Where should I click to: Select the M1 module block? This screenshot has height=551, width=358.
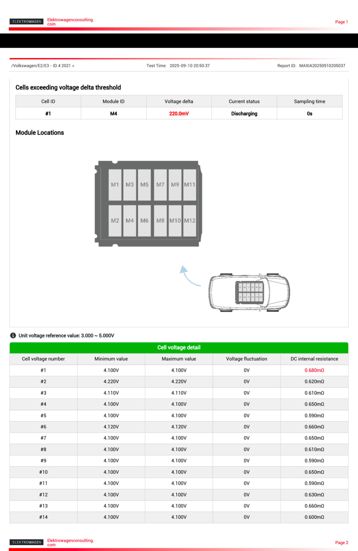115,185
